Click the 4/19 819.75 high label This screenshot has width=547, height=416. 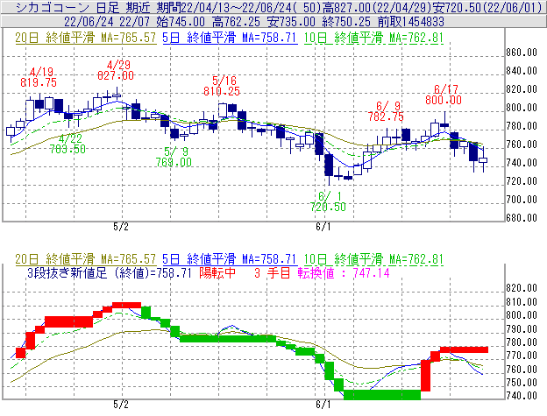39,77
